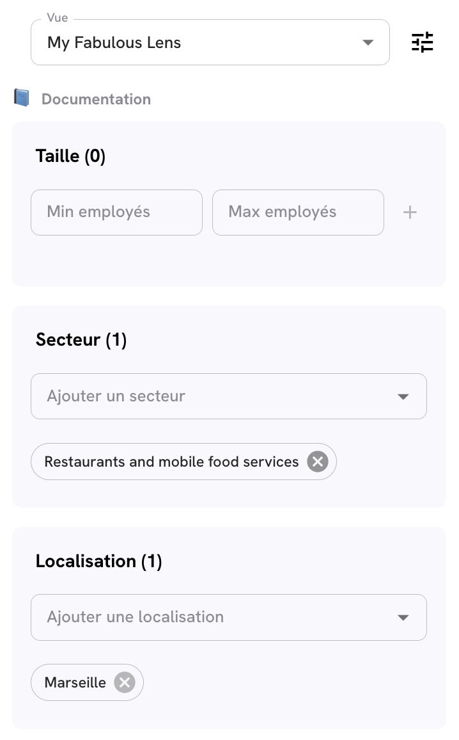
Task: Open the Documentation link
Action: (x=96, y=99)
